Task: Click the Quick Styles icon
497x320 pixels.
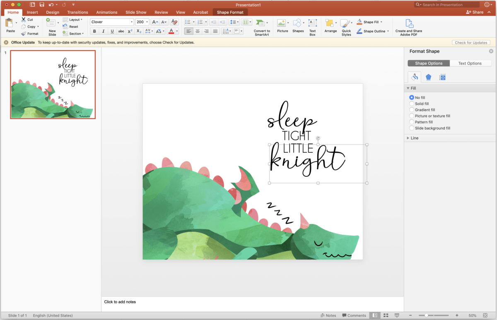Action: click(347, 26)
